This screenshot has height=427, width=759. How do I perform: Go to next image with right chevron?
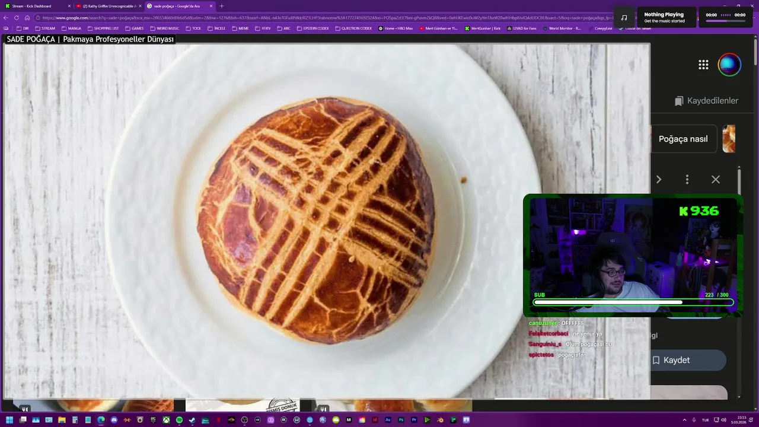pos(658,179)
